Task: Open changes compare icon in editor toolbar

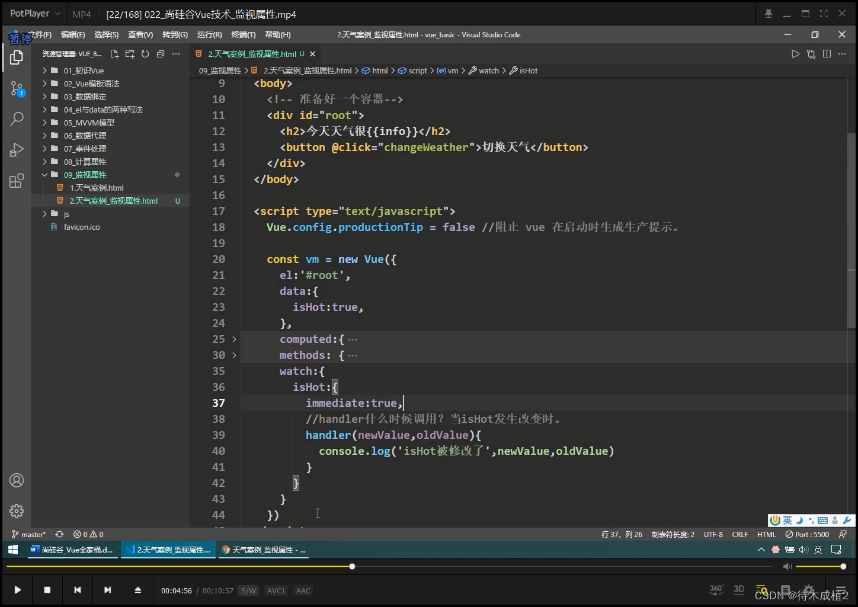Action: [x=811, y=54]
